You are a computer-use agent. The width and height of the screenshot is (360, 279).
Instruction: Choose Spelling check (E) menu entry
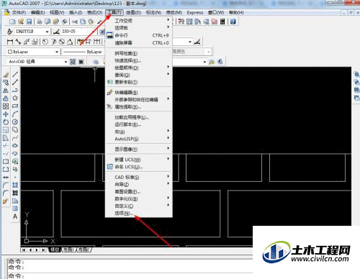138,53
